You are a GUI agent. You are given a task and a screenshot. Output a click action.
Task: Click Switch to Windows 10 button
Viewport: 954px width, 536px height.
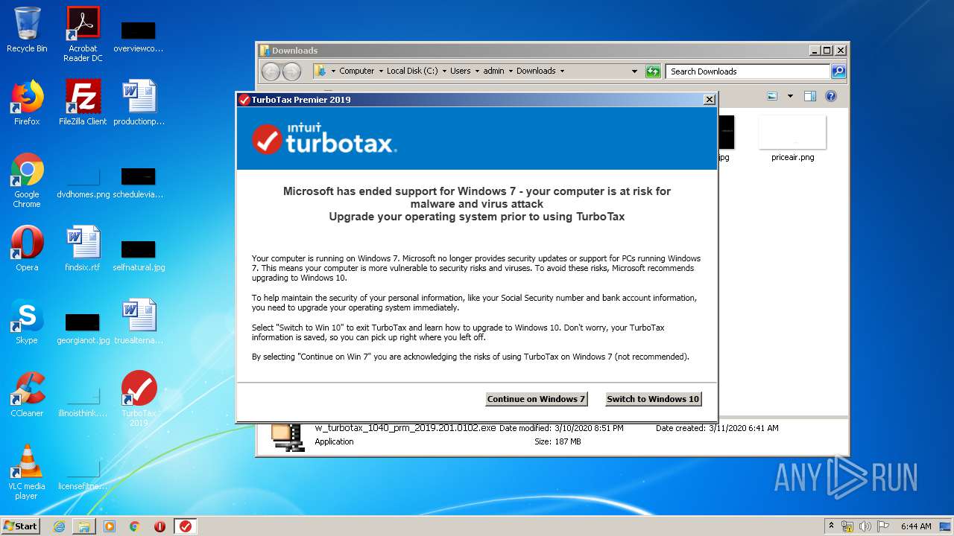coord(653,399)
